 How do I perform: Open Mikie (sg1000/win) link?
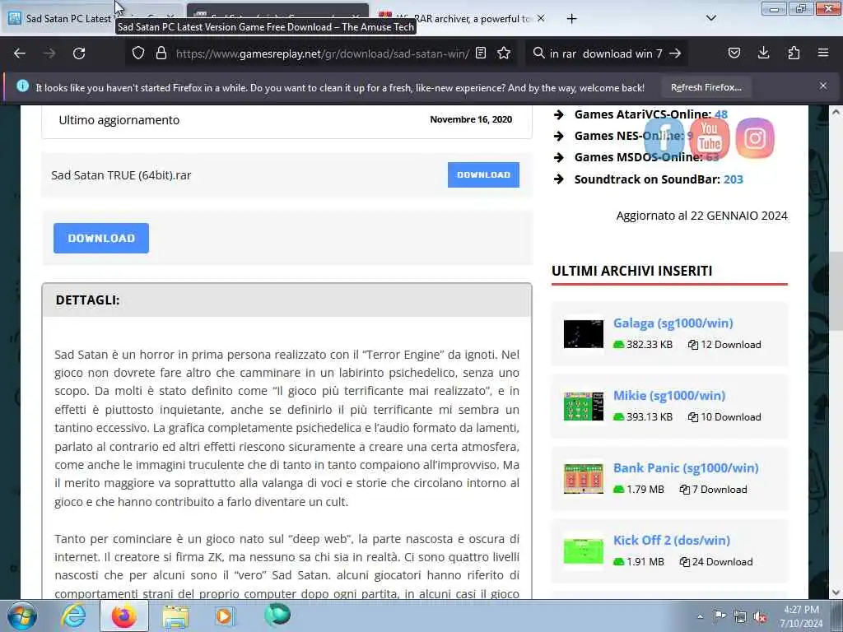(669, 396)
